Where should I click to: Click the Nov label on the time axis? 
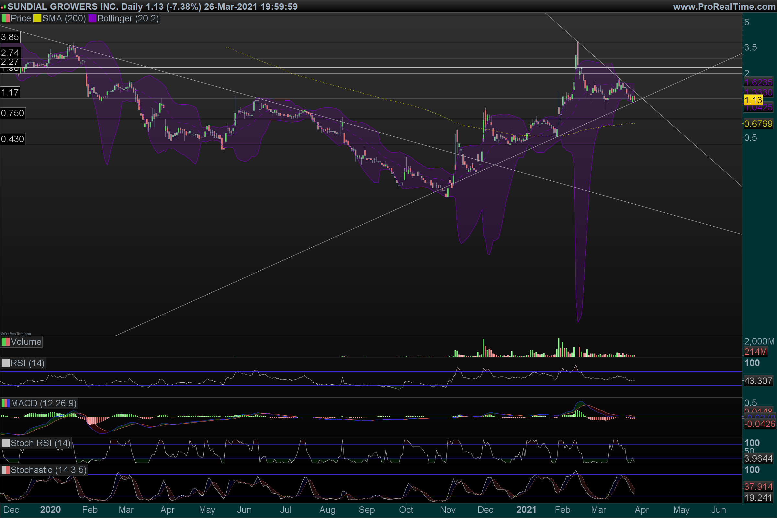click(447, 509)
